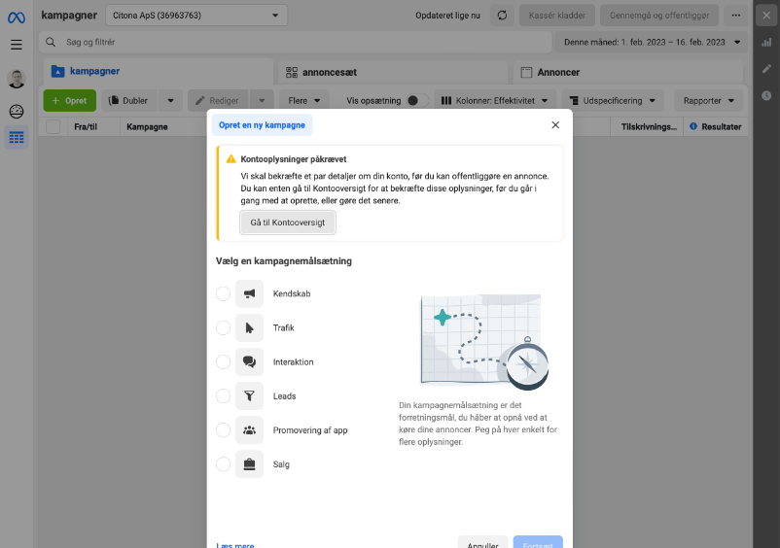Screen dimensions: 780x548
Task: Click the Meta logo icon
Action: coord(16,16)
